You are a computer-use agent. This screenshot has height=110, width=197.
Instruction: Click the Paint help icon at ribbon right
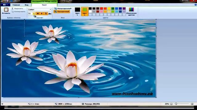click(x=195, y=5)
